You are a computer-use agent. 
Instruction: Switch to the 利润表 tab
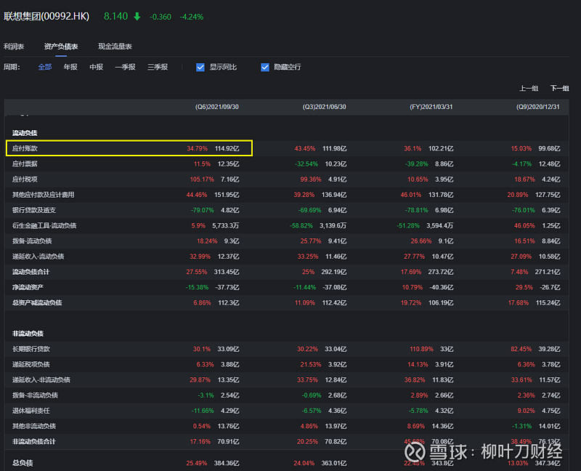(x=14, y=47)
